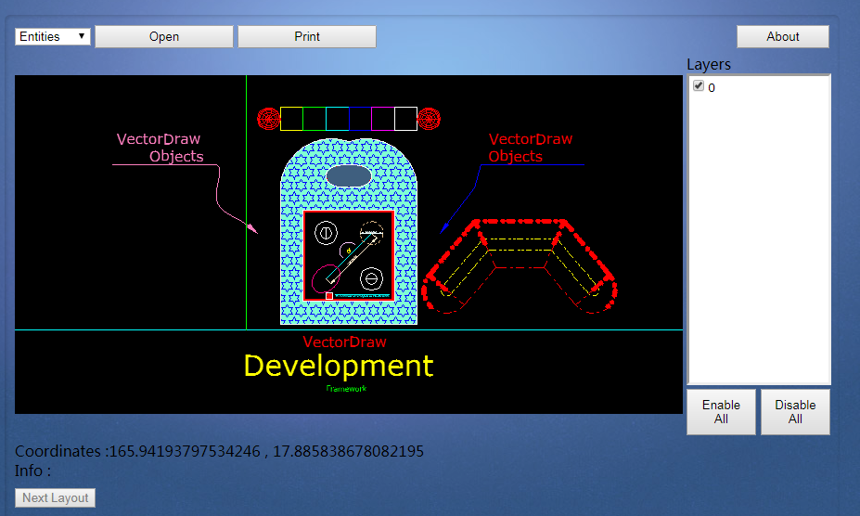Toggle the layer 0 checkbox

(699, 85)
